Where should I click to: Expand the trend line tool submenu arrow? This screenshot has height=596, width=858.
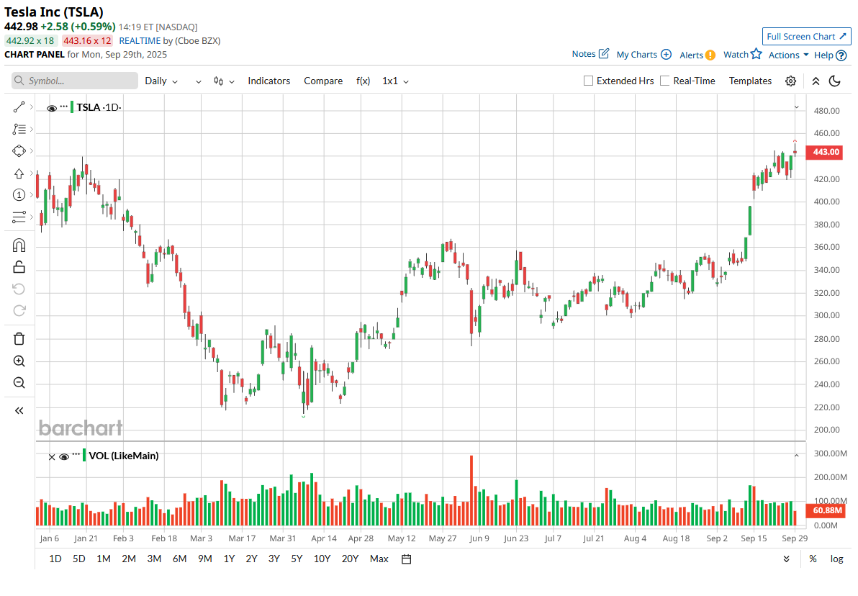pos(32,107)
